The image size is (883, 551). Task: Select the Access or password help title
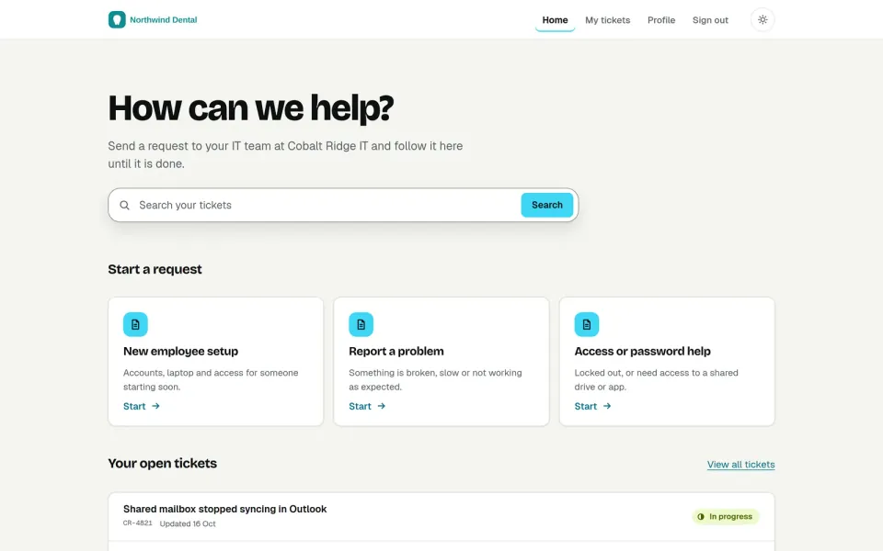[642, 352]
